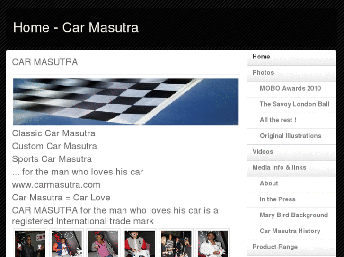Click the 'Classic Car Masutra' line
Screen dimensions: 344x257
coord(53,133)
